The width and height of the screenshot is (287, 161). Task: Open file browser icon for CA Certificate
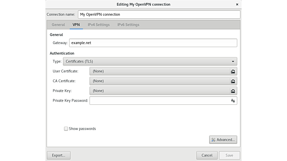click(232, 81)
